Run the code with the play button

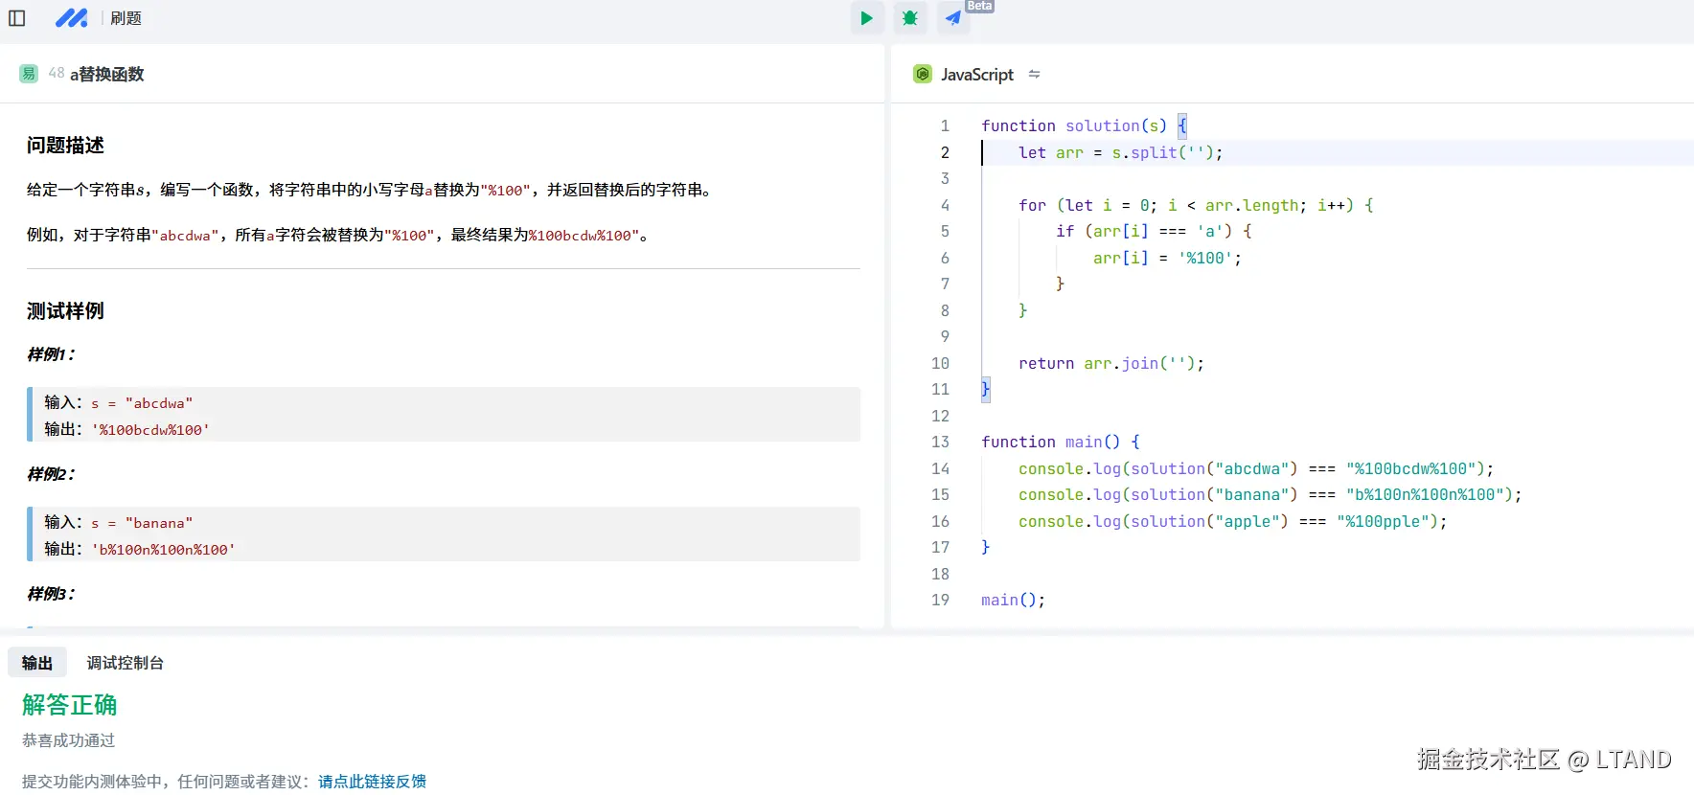866,18
